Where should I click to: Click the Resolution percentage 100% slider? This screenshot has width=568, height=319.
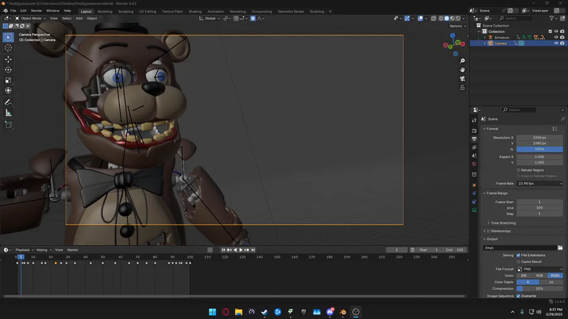(540, 149)
